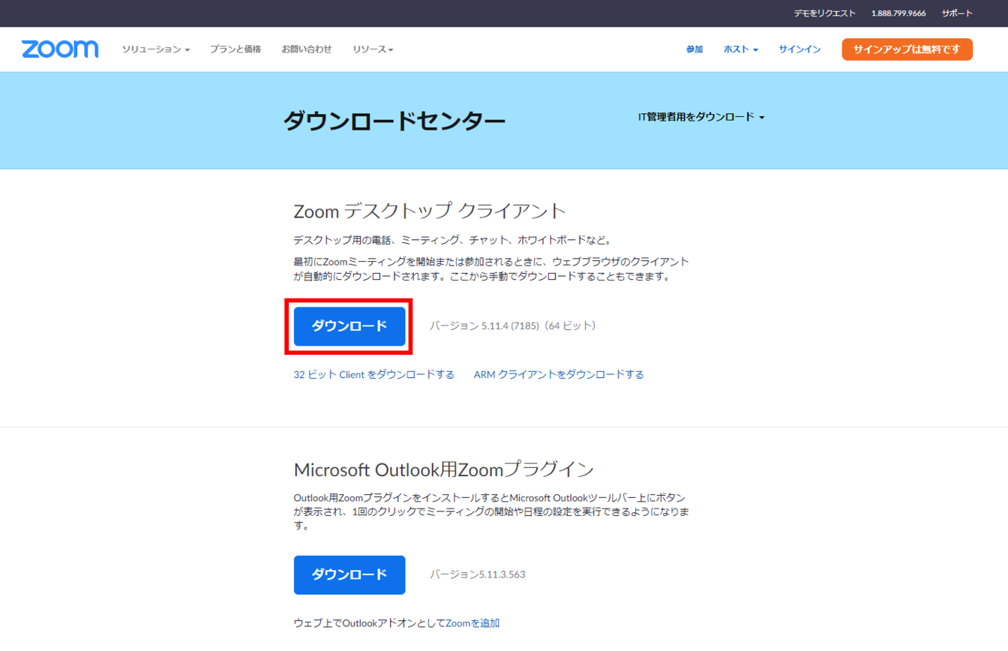Download the Zoom desktop client
The image size is (1008, 651).
click(x=349, y=326)
